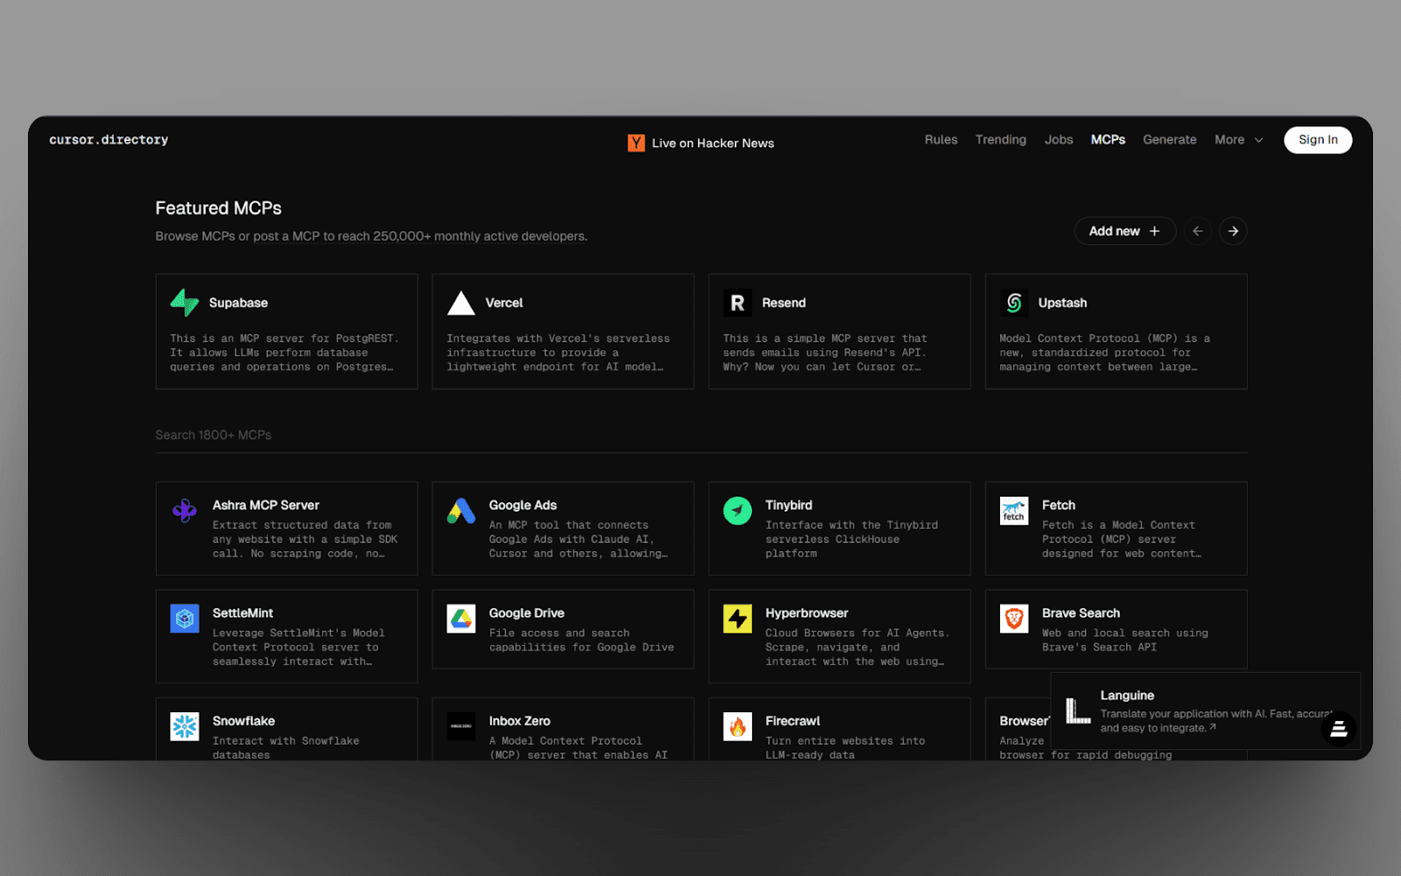Click the Google Ads card title
The image size is (1401, 876).
coord(523,505)
